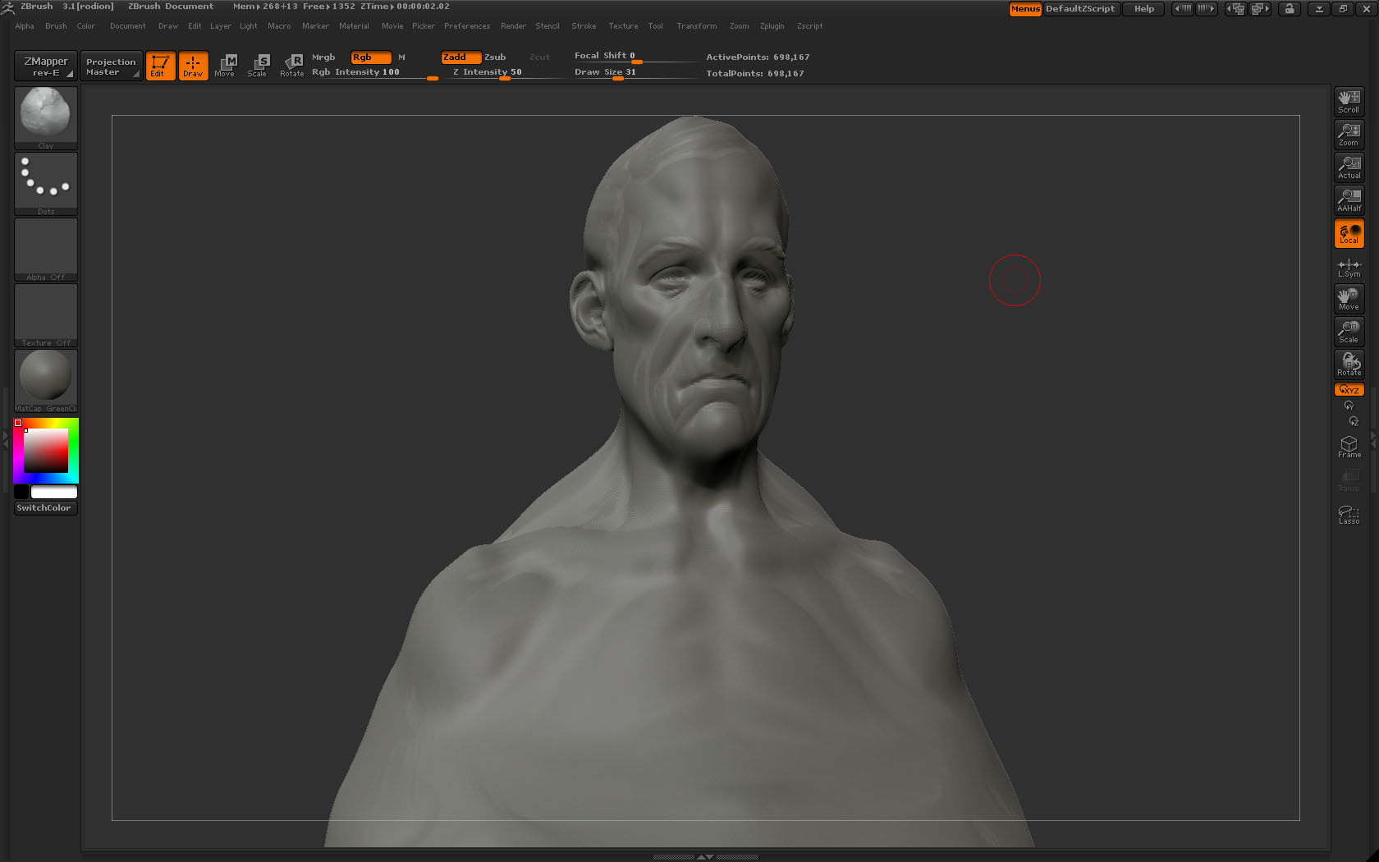This screenshot has height=862, width=1379.
Task: Frame the model with Frame icon
Action: point(1349,447)
